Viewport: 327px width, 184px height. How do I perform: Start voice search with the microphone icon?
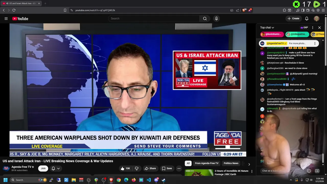pos(216,18)
